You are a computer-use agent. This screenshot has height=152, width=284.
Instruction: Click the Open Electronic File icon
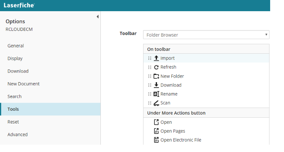pos(156,140)
